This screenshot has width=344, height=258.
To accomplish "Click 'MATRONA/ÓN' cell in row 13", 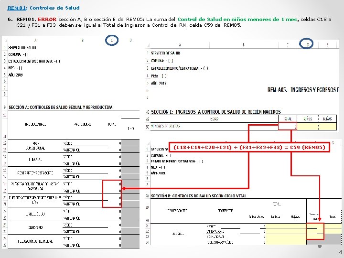I will click(71, 150).
